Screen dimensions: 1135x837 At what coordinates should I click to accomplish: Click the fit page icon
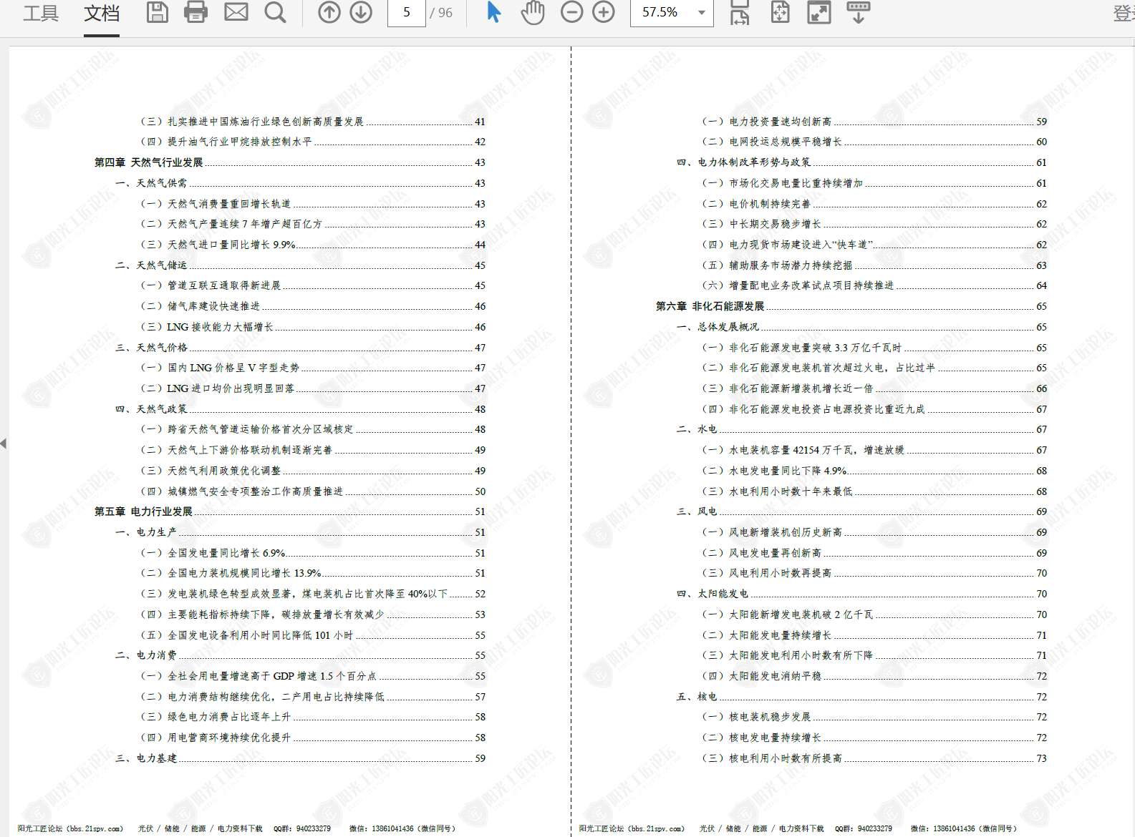[x=780, y=12]
